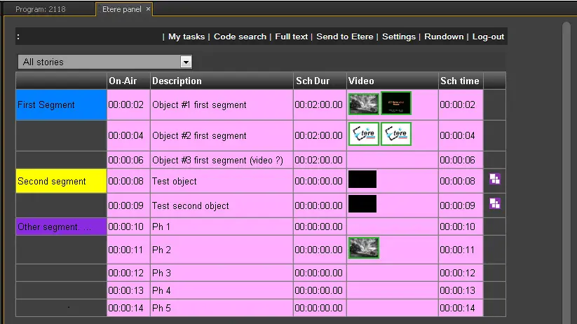Image resolution: width=577 pixels, height=324 pixels.
Task: Open first video thumbnail of Object #1
Action: pyautogui.click(x=363, y=104)
